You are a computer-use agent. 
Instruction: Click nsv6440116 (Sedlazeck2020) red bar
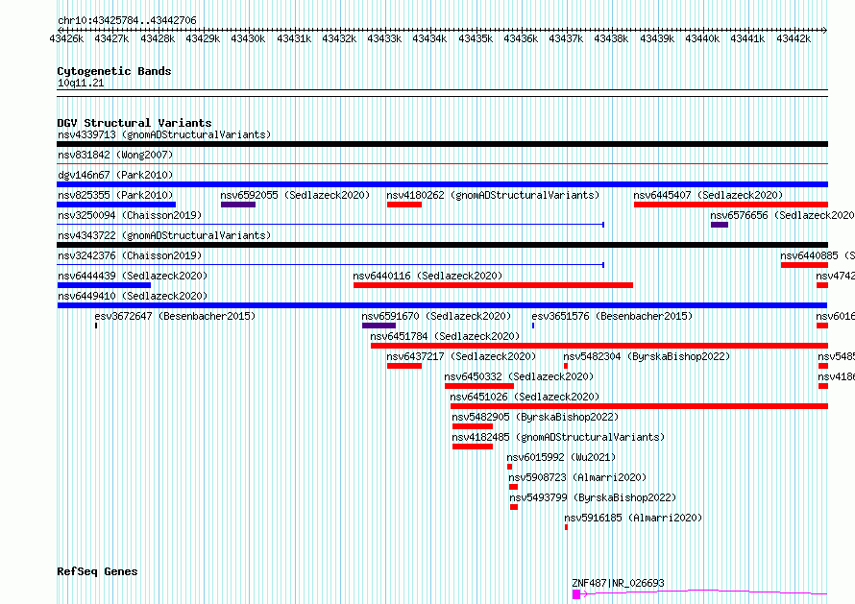493,285
